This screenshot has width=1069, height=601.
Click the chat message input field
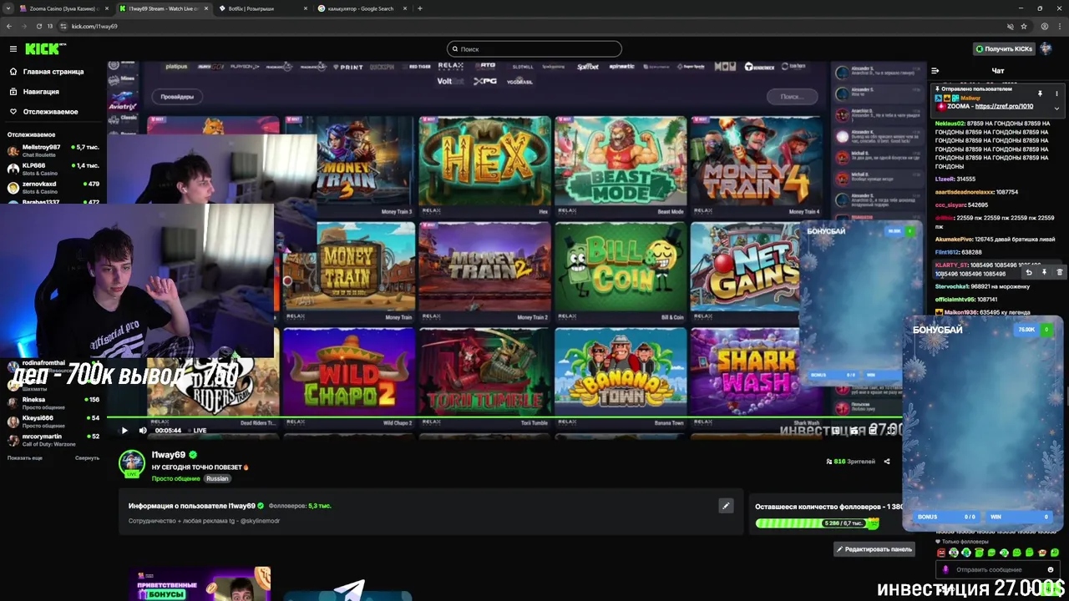click(x=998, y=569)
